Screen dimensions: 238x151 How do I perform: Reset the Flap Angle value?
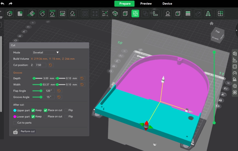click(x=59, y=91)
